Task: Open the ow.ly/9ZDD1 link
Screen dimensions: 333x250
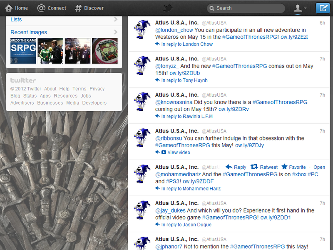Action: tap(276, 217)
